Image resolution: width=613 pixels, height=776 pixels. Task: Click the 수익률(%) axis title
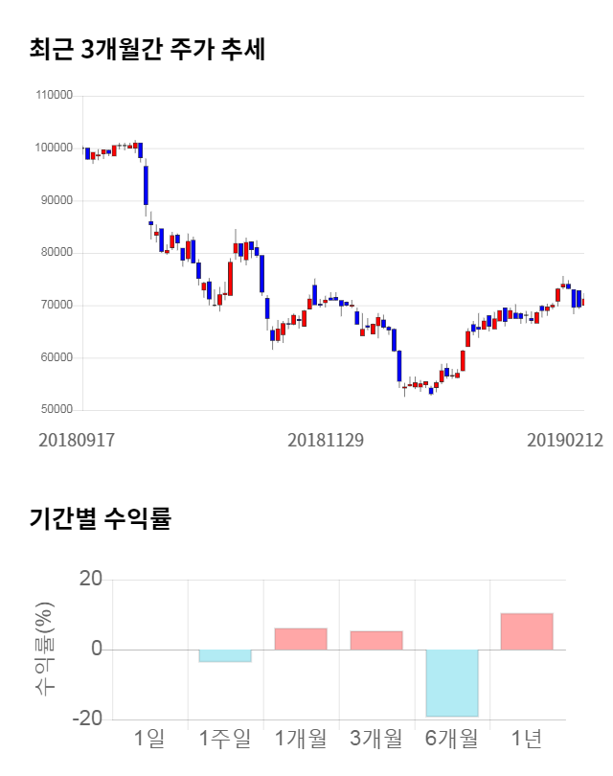[45, 649]
